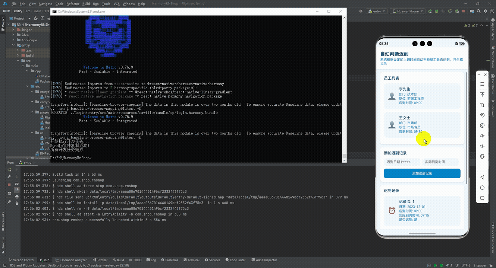Expand the .hvigor folder

coord(13,29)
